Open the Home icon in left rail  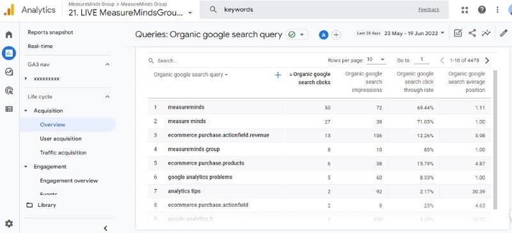(9, 34)
